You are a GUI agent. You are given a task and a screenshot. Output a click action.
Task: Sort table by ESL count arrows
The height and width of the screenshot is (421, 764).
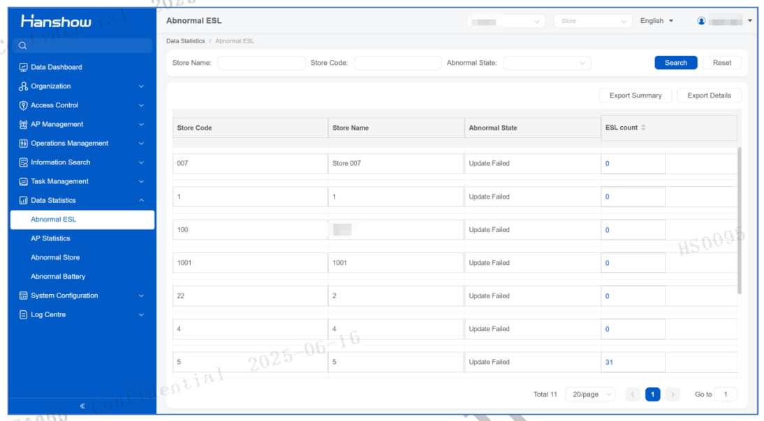tap(643, 128)
